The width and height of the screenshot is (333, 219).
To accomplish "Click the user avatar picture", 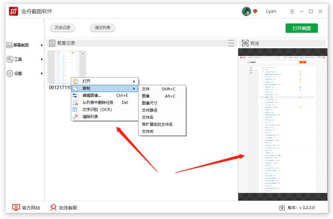I will (x=246, y=11).
